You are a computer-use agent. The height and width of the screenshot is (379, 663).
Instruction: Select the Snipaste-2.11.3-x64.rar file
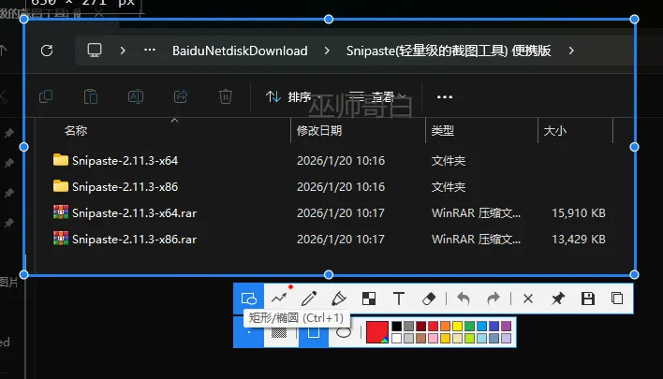pyautogui.click(x=125, y=213)
